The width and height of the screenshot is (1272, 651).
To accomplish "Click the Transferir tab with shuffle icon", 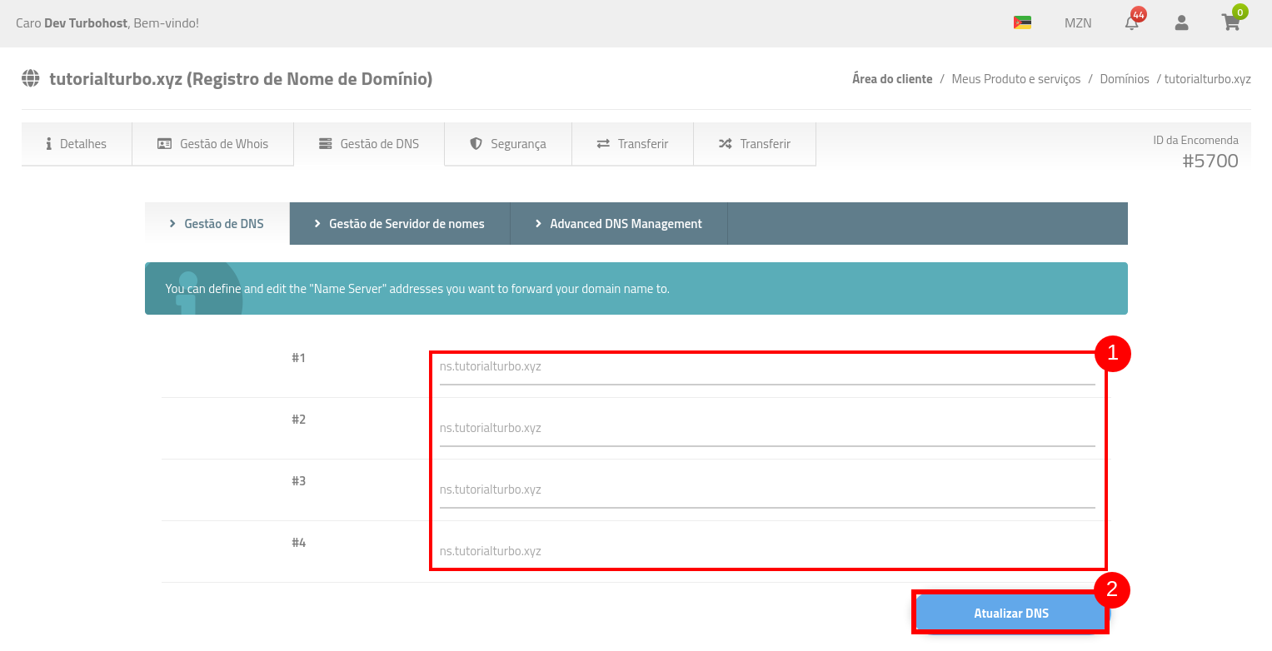I will click(755, 144).
